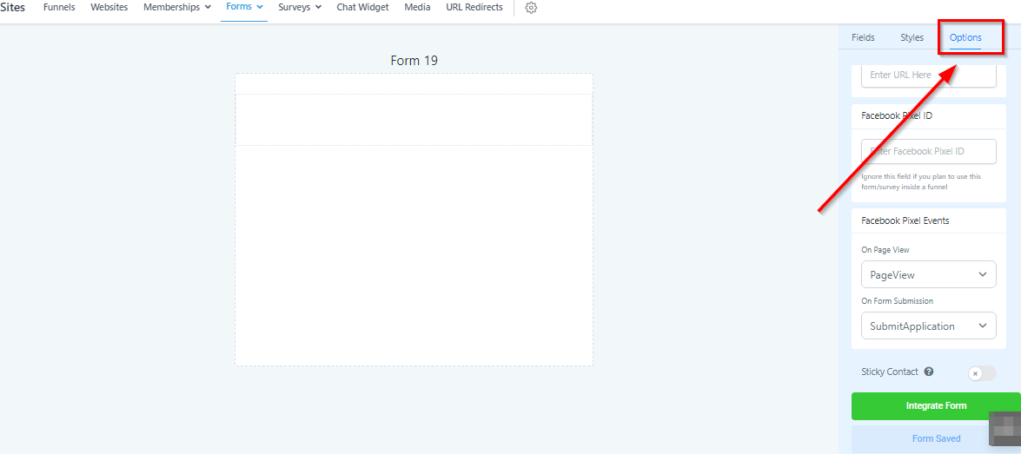Expand the Surveys dropdown menu
This screenshot has width=1021, height=454.
pyautogui.click(x=300, y=7)
